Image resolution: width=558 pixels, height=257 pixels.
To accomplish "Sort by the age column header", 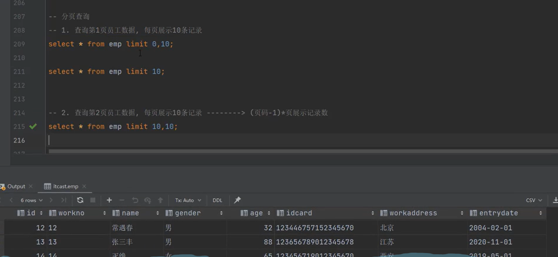I will click(256, 213).
